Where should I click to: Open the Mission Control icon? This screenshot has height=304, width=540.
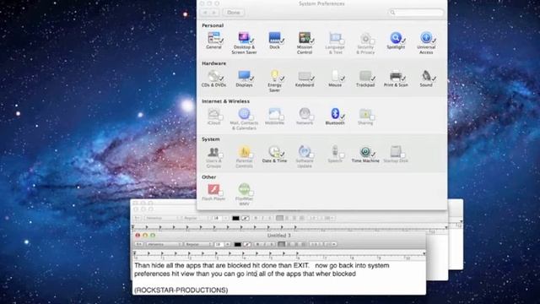[x=305, y=37]
